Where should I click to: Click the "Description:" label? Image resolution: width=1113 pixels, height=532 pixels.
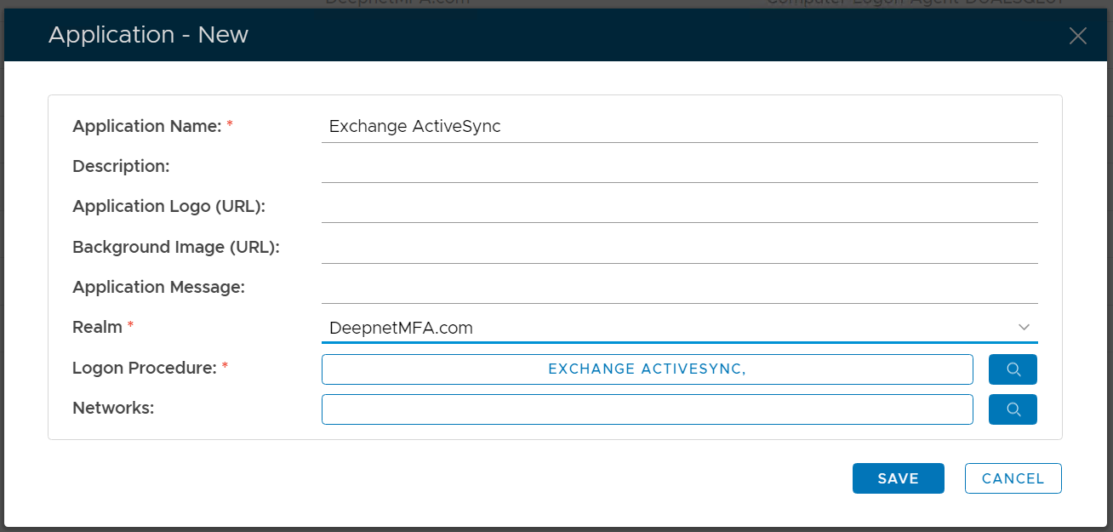(121, 167)
